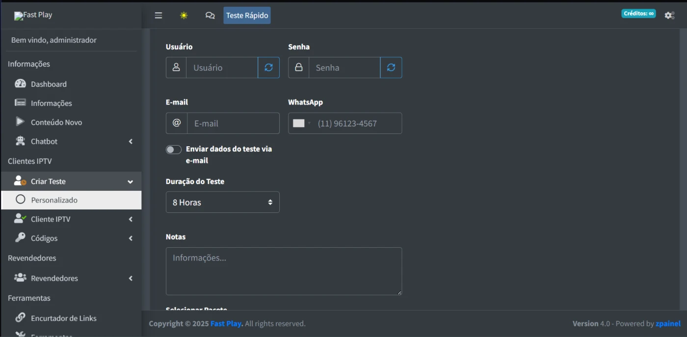Toggle the sun theme icon
The width and height of the screenshot is (687, 337).
184,15
